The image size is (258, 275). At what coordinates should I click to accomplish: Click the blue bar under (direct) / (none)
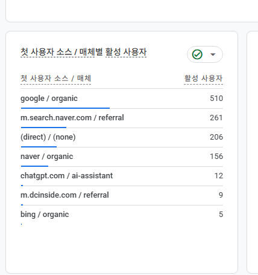pyautogui.click(x=39, y=147)
